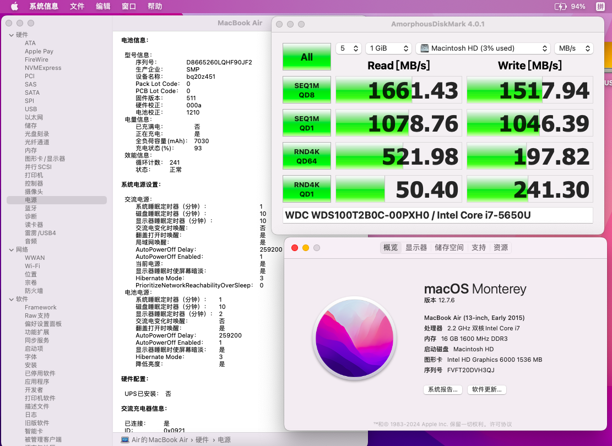Image resolution: width=612 pixels, height=446 pixels.
Task: Select 雷雳/USB4 in the sidebar
Action: coord(40,233)
